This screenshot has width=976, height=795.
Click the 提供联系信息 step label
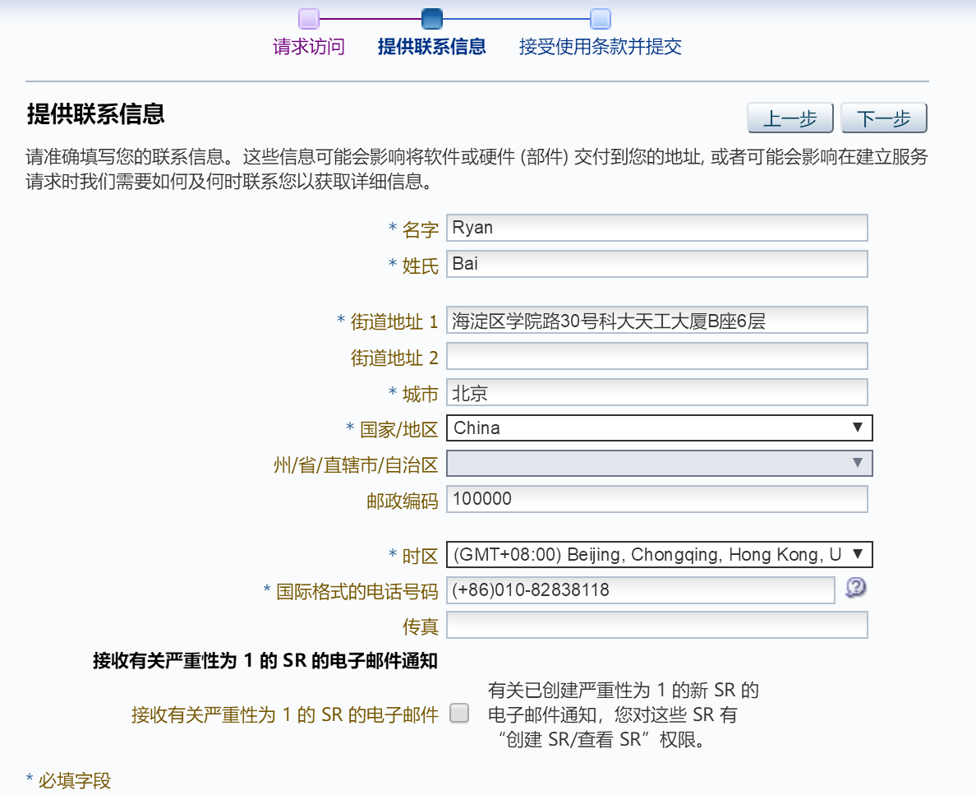coord(433,46)
